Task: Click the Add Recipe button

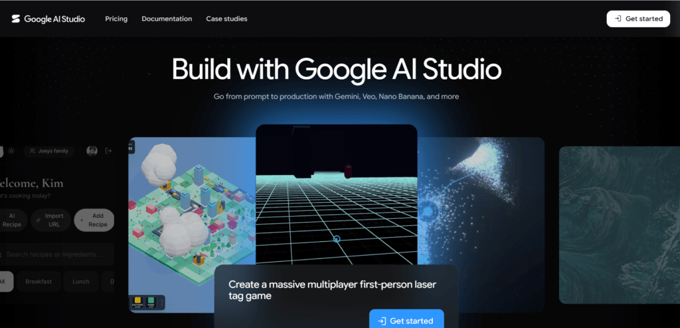Action: coord(94,220)
